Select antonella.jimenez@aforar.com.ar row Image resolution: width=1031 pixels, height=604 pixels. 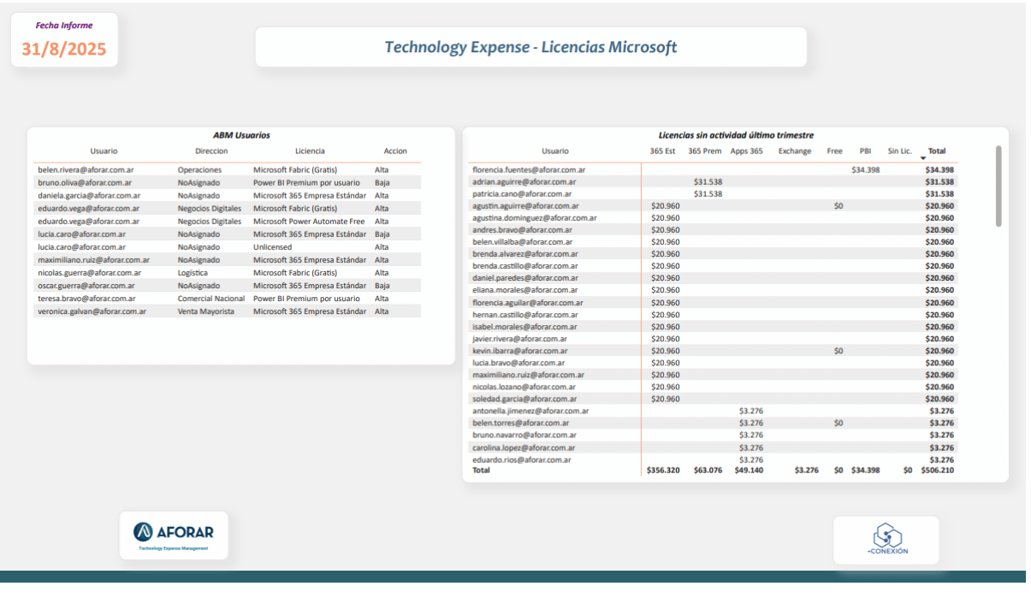pyautogui.click(x=714, y=411)
